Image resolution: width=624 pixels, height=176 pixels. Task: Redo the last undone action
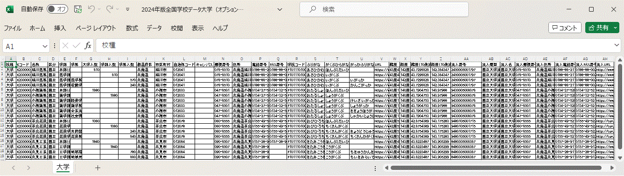point(110,9)
